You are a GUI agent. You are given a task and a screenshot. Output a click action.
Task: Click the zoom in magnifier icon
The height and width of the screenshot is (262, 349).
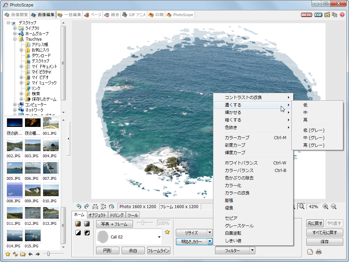coord(325,206)
